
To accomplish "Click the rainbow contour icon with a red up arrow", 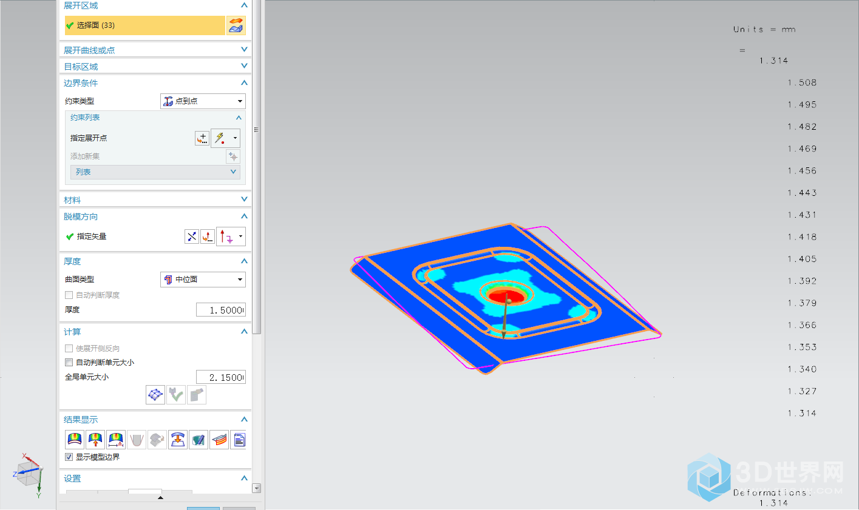I will point(95,440).
